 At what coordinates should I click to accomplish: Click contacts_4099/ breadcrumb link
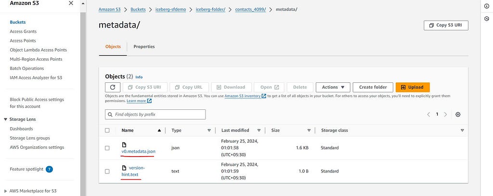click(250, 10)
